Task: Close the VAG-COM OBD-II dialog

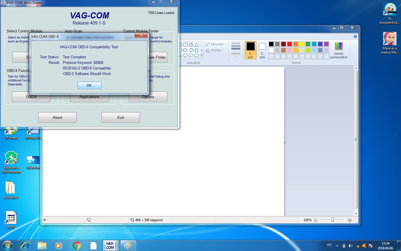Action: (x=141, y=35)
